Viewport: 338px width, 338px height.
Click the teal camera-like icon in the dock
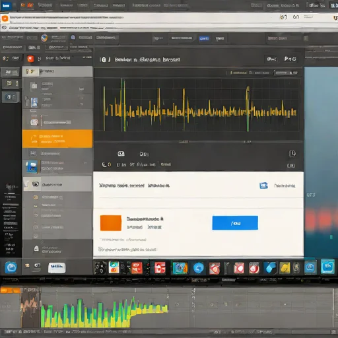pyautogui.click(x=180, y=268)
